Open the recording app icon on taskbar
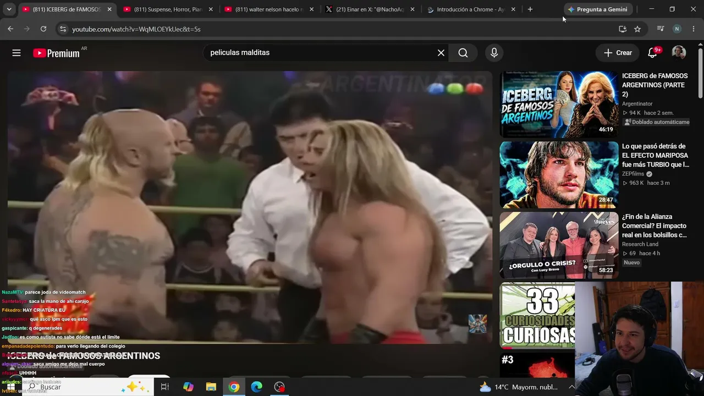Image resolution: width=704 pixels, height=396 pixels. click(x=280, y=387)
